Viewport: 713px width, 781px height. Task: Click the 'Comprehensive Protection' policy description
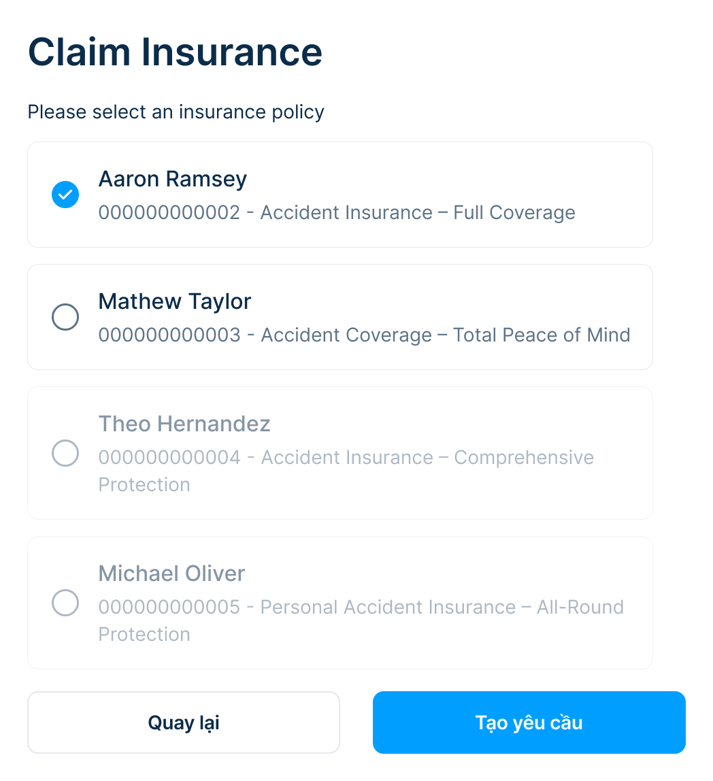[523, 458]
